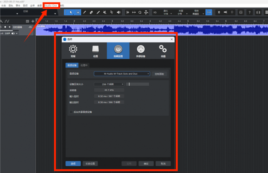Viewport: 268px width, 173px height.
Task: Click the autoscroll icon right of the snap toggle
Action: click(218, 12)
